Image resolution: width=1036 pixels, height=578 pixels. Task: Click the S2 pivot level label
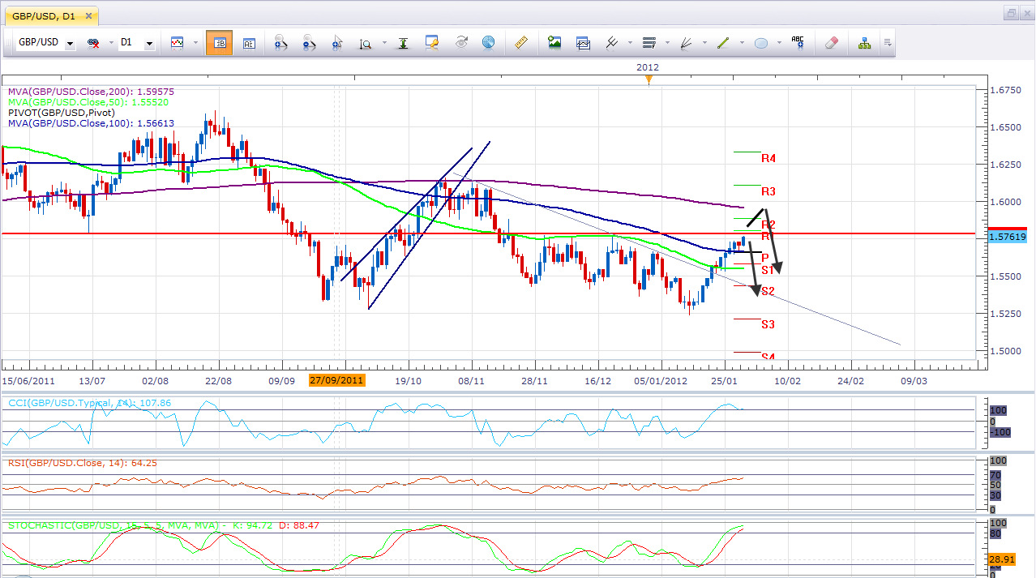click(x=768, y=290)
